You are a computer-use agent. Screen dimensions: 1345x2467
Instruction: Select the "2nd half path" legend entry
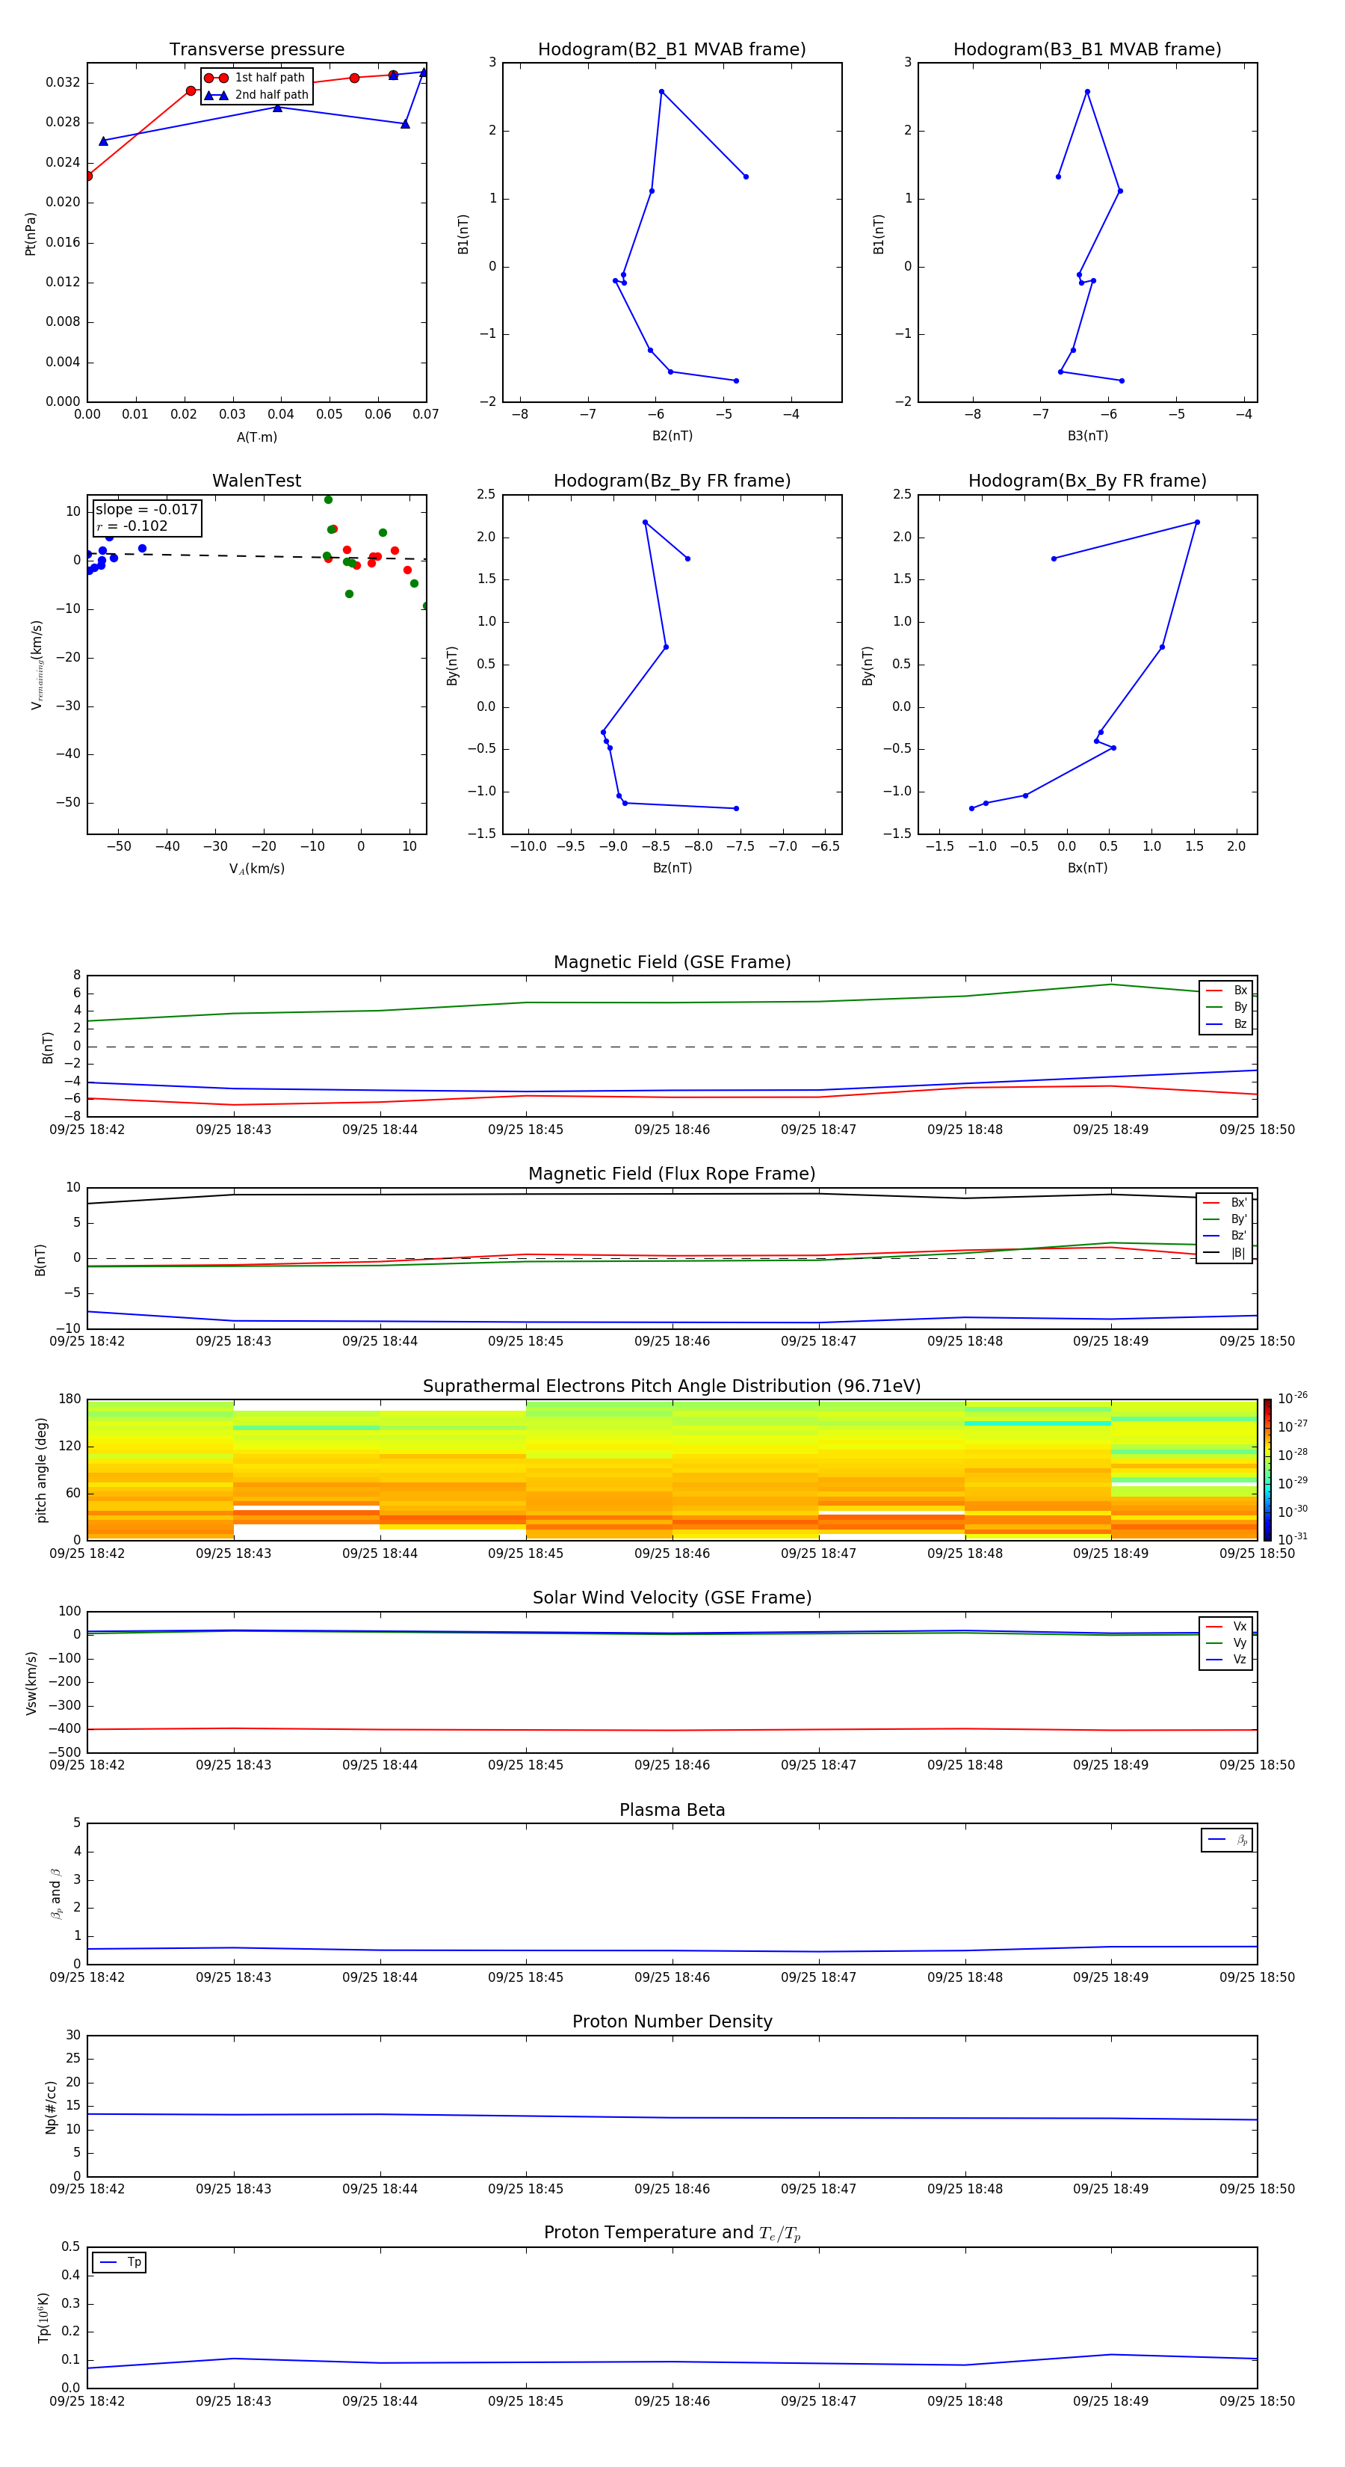tap(256, 95)
